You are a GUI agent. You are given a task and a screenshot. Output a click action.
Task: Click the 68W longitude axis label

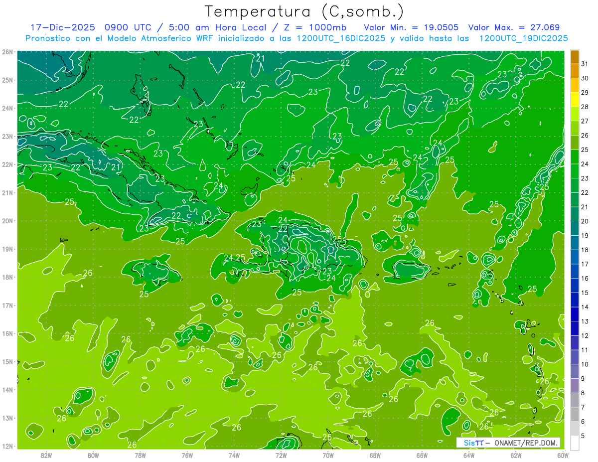(x=375, y=455)
